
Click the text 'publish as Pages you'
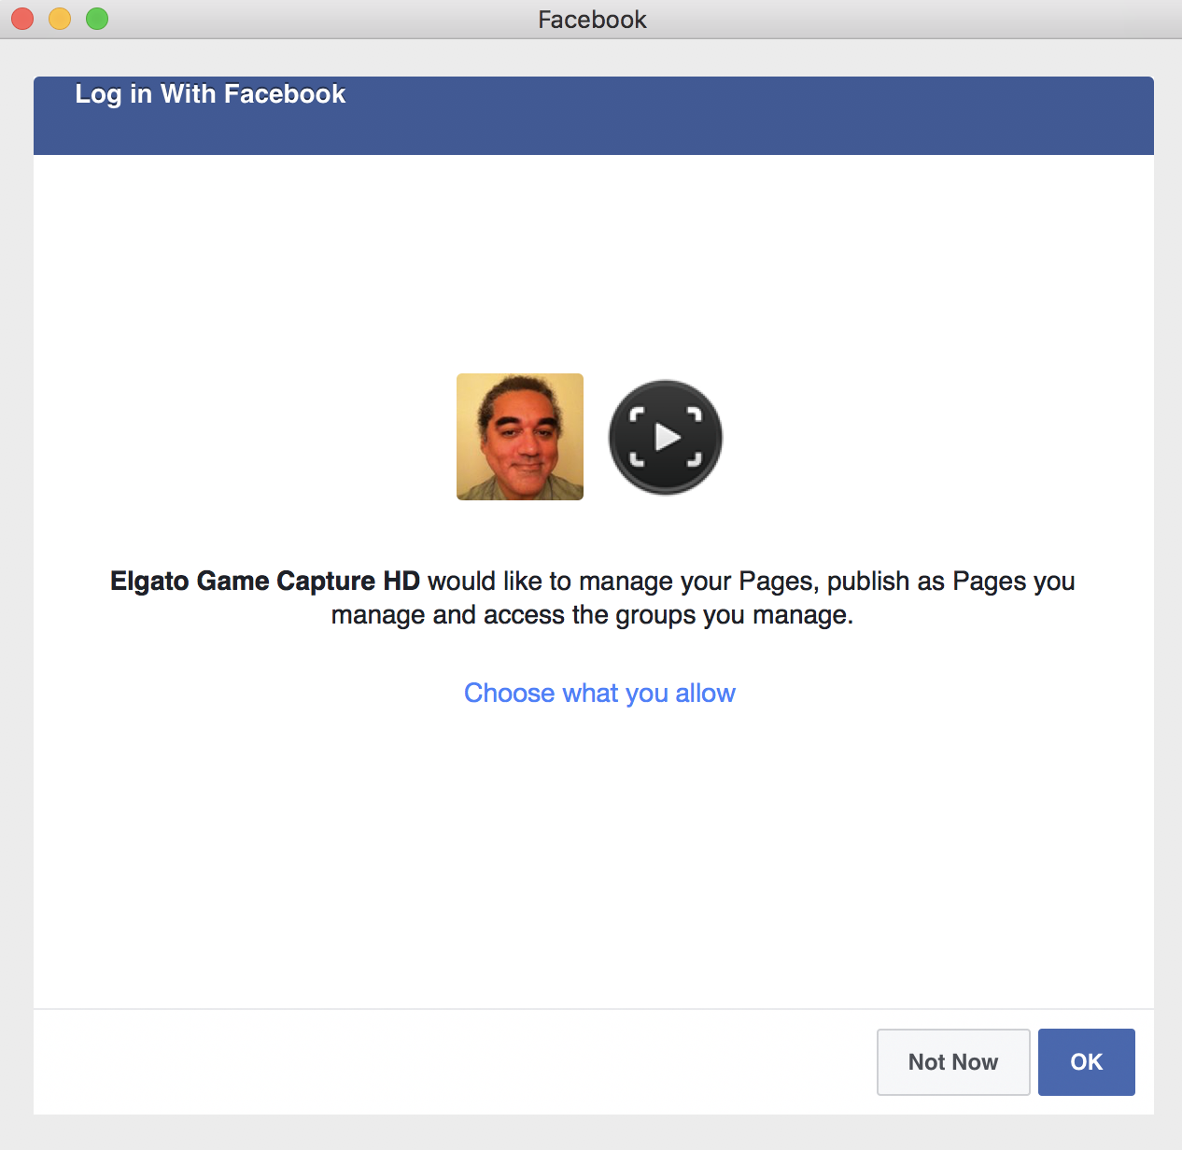951,581
